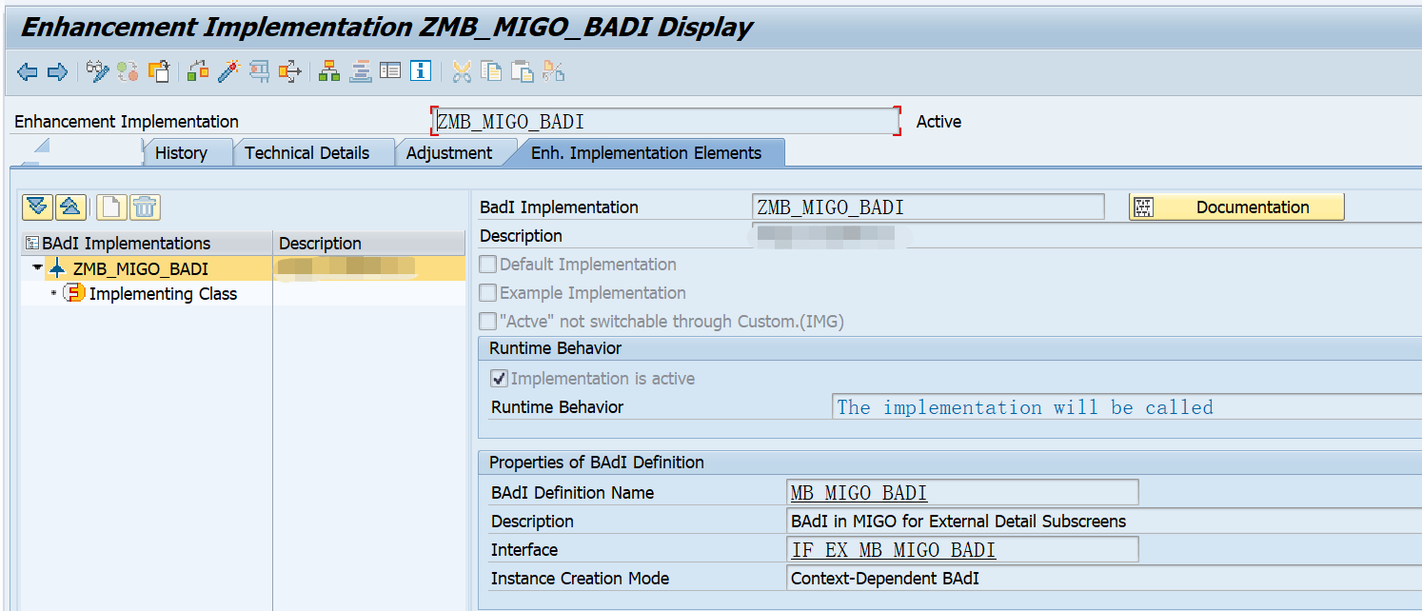1422x611 pixels.
Task: Click the collapse-all double-arrow-up icon
Action: tap(70, 207)
